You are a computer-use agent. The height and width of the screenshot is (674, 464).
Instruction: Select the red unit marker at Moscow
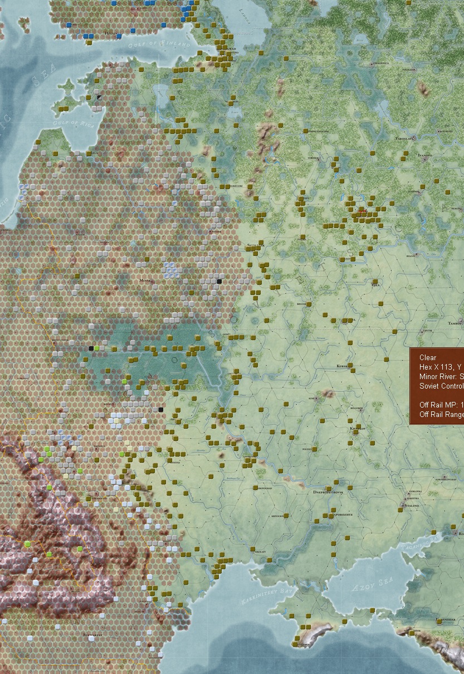click(362, 211)
